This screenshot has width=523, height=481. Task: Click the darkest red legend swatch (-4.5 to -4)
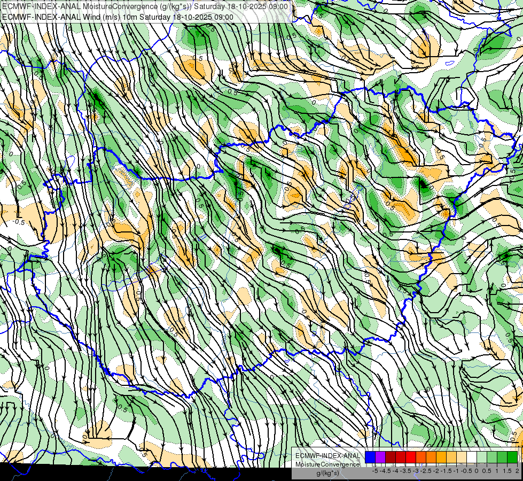pyautogui.click(x=391, y=457)
